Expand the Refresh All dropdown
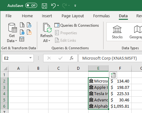Screen dimensions: 142x113 click(x=49, y=41)
